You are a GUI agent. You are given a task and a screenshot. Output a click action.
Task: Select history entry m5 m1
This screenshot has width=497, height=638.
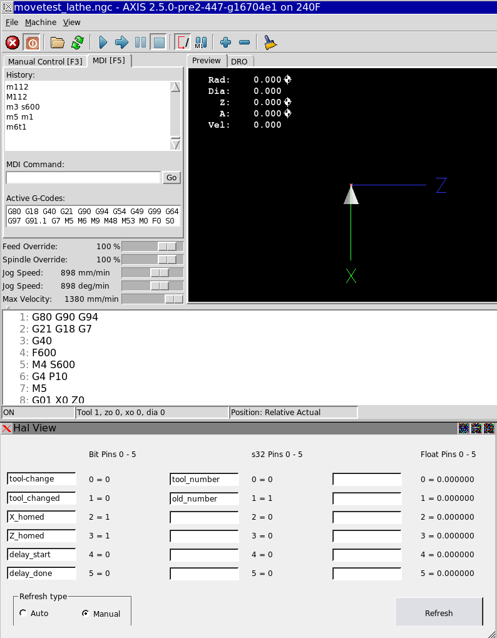(20, 117)
